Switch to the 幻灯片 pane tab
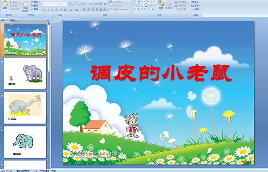Screen dimensions: 268x172 (x=5, y=20)
